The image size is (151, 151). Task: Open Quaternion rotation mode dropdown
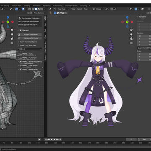coord(144,48)
